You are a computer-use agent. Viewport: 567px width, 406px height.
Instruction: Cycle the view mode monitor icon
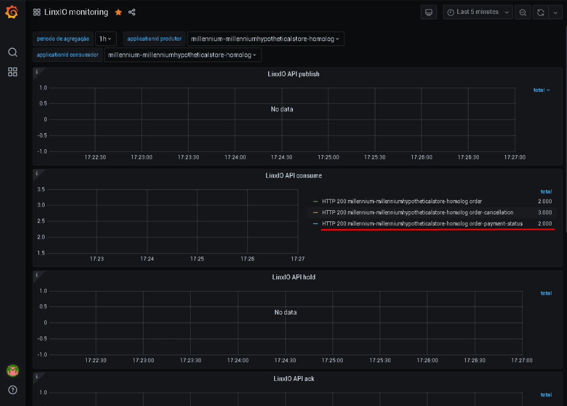pos(429,12)
